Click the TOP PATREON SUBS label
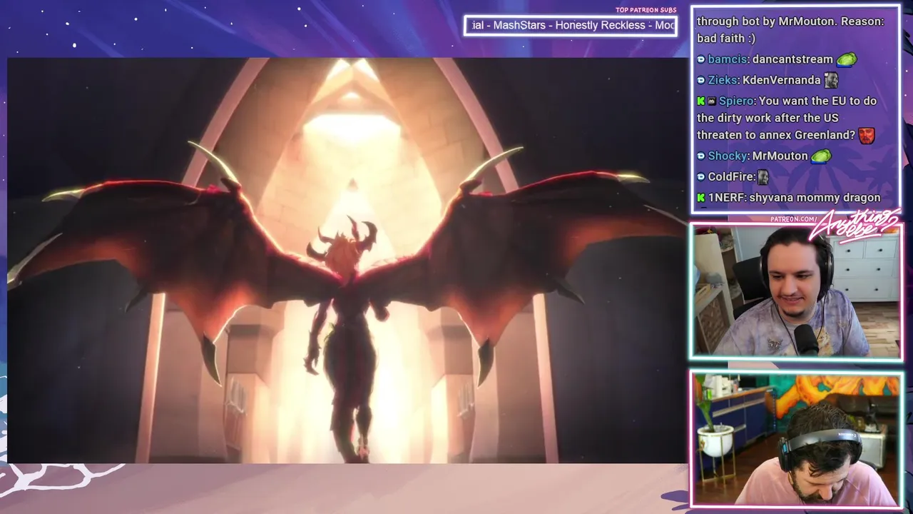 pyautogui.click(x=646, y=10)
